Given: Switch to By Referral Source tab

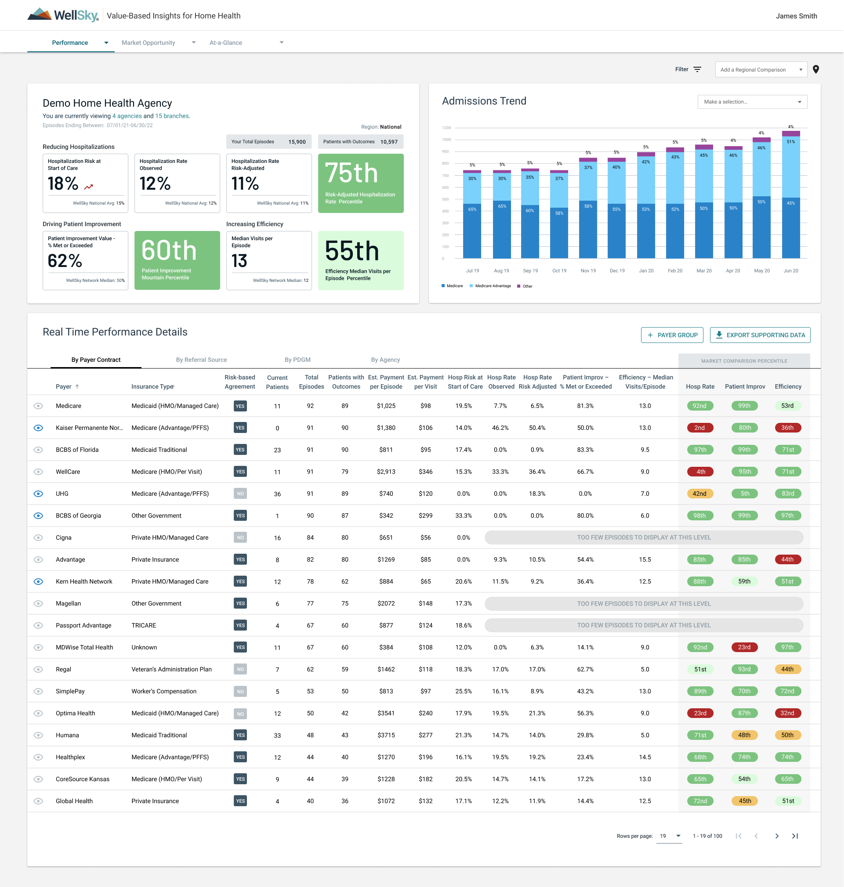Looking at the screenshot, I should [201, 360].
